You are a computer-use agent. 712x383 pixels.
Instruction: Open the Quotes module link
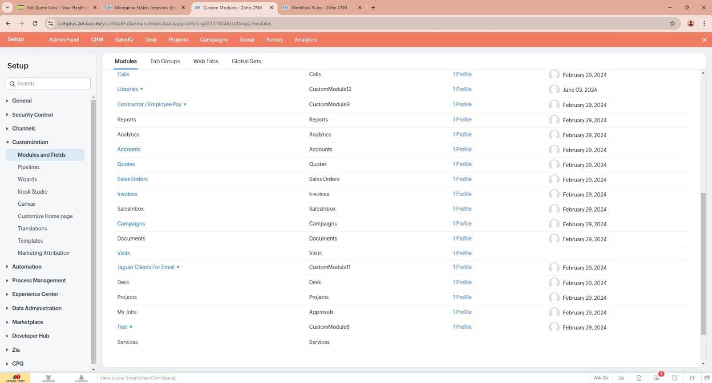126,164
